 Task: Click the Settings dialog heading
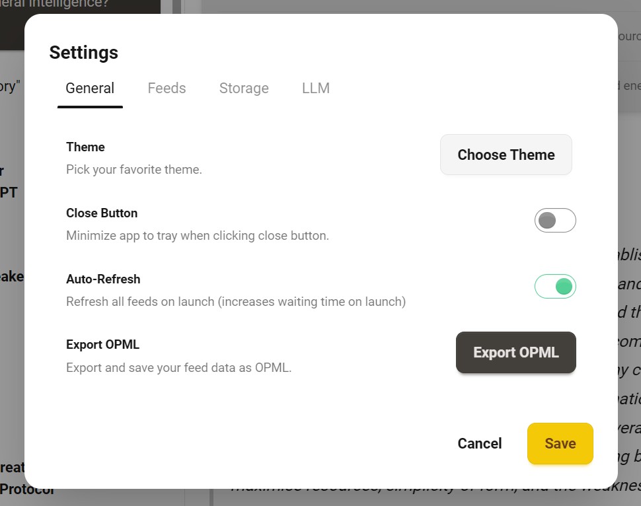[x=84, y=53]
